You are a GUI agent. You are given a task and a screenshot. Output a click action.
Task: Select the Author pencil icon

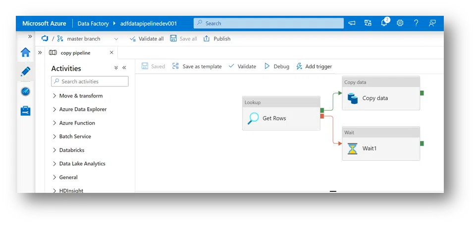(x=25, y=72)
